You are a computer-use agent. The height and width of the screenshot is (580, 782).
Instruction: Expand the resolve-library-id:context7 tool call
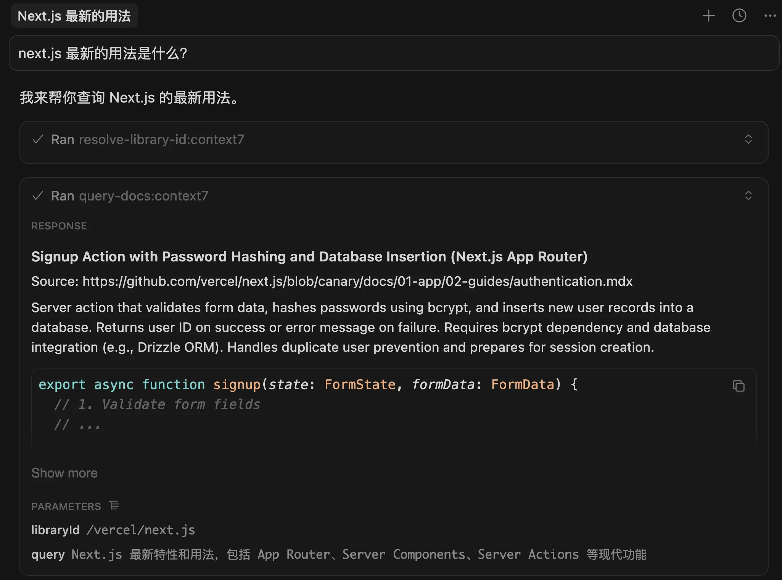(x=748, y=139)
